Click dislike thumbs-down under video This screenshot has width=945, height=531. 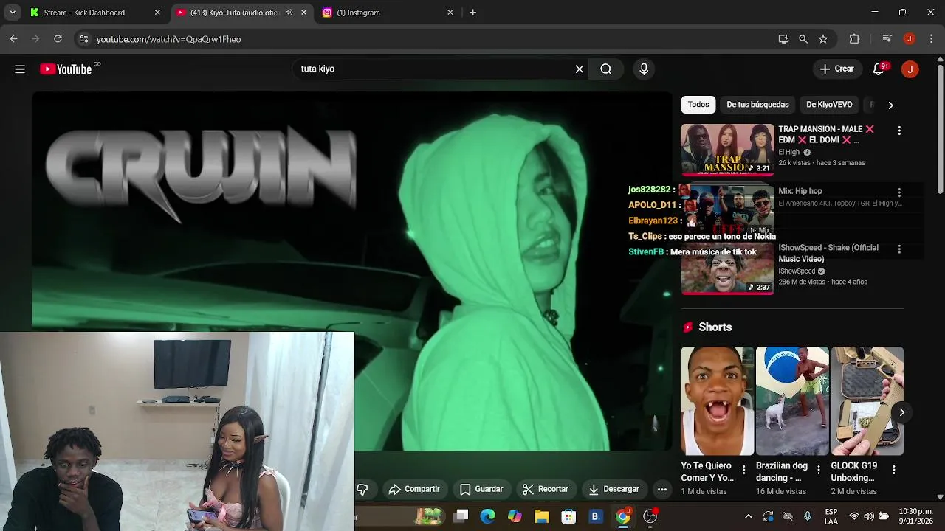pyautogui.click(x=362, y=489)
